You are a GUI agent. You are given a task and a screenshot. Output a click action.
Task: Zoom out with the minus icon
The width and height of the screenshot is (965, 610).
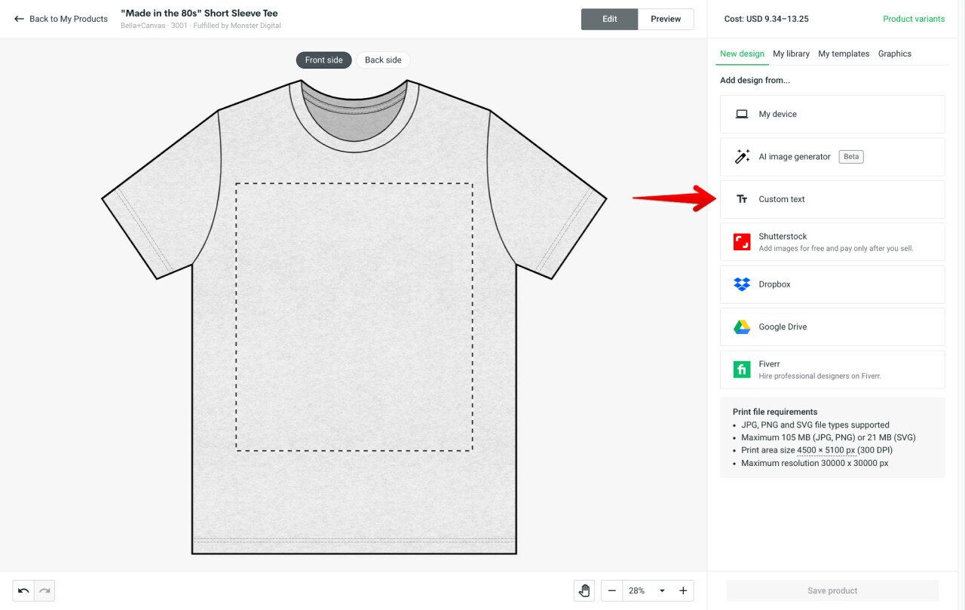[612, 590]
